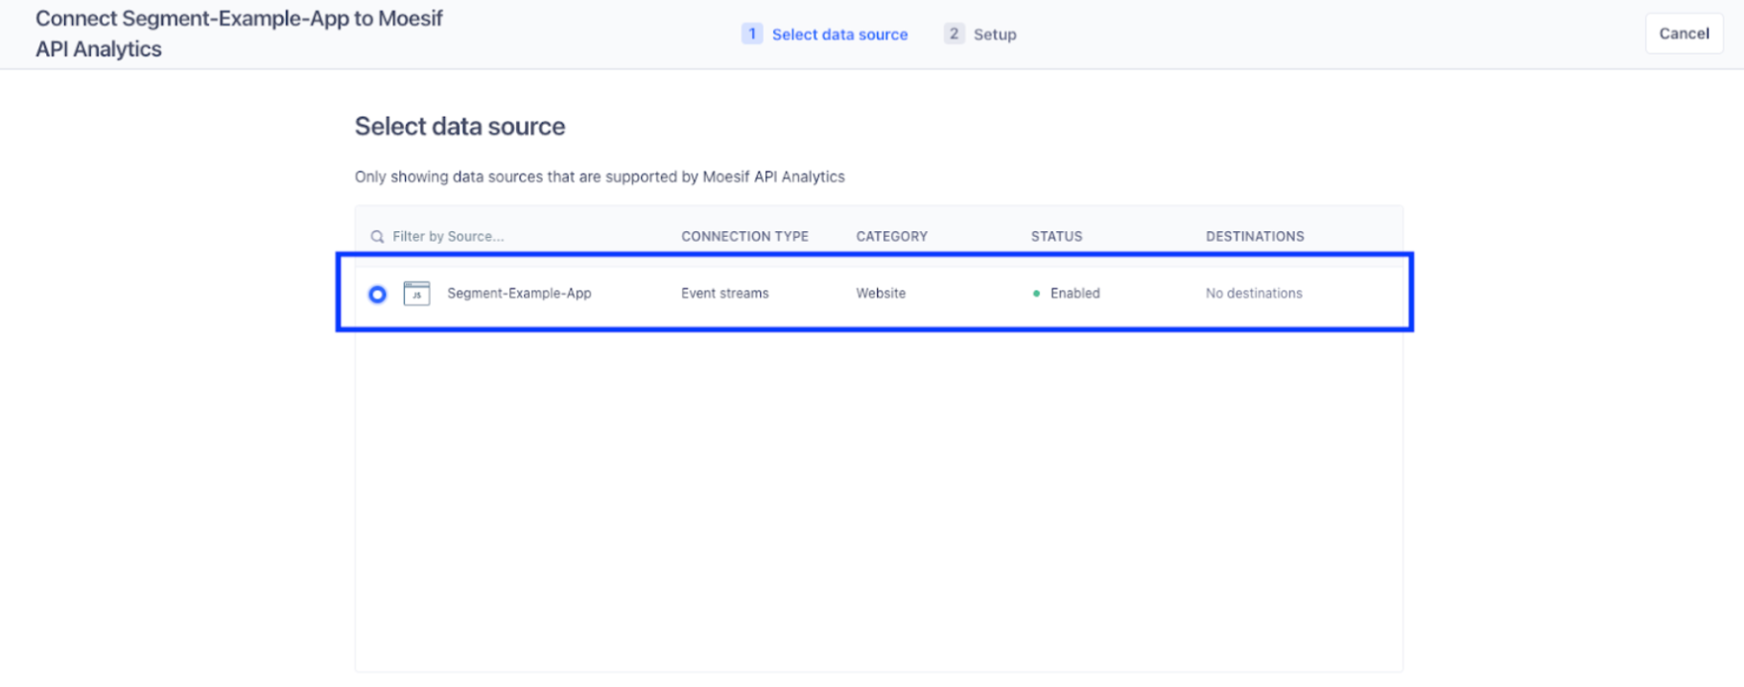Click the Connect Segment-Example-App page title
This screenshot has width=1744, height=687.
pos(239,34)
